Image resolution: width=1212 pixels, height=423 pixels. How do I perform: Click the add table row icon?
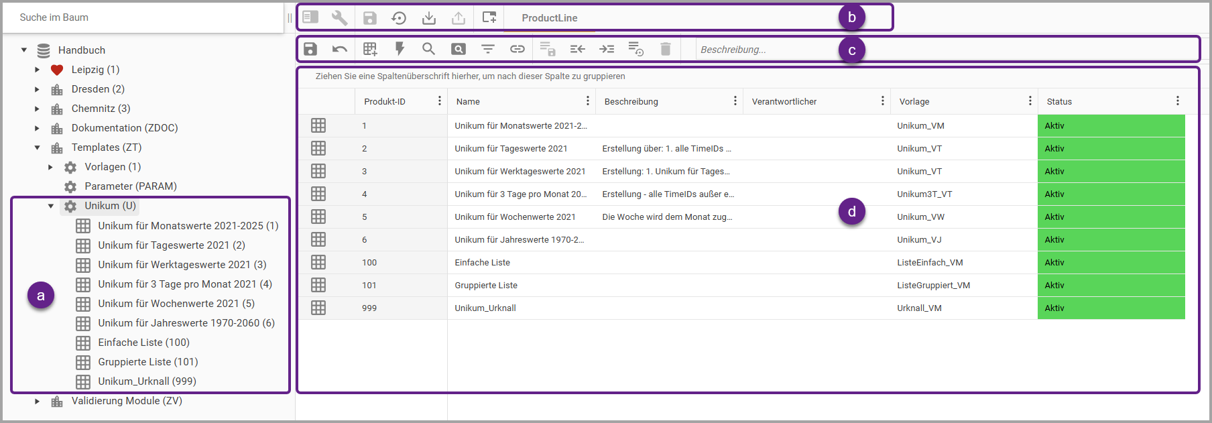coord(370,49)
